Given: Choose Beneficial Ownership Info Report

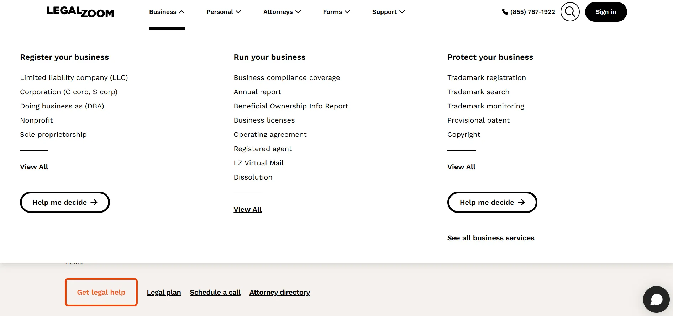Looking at the screenshot, I should pos(291,106).
